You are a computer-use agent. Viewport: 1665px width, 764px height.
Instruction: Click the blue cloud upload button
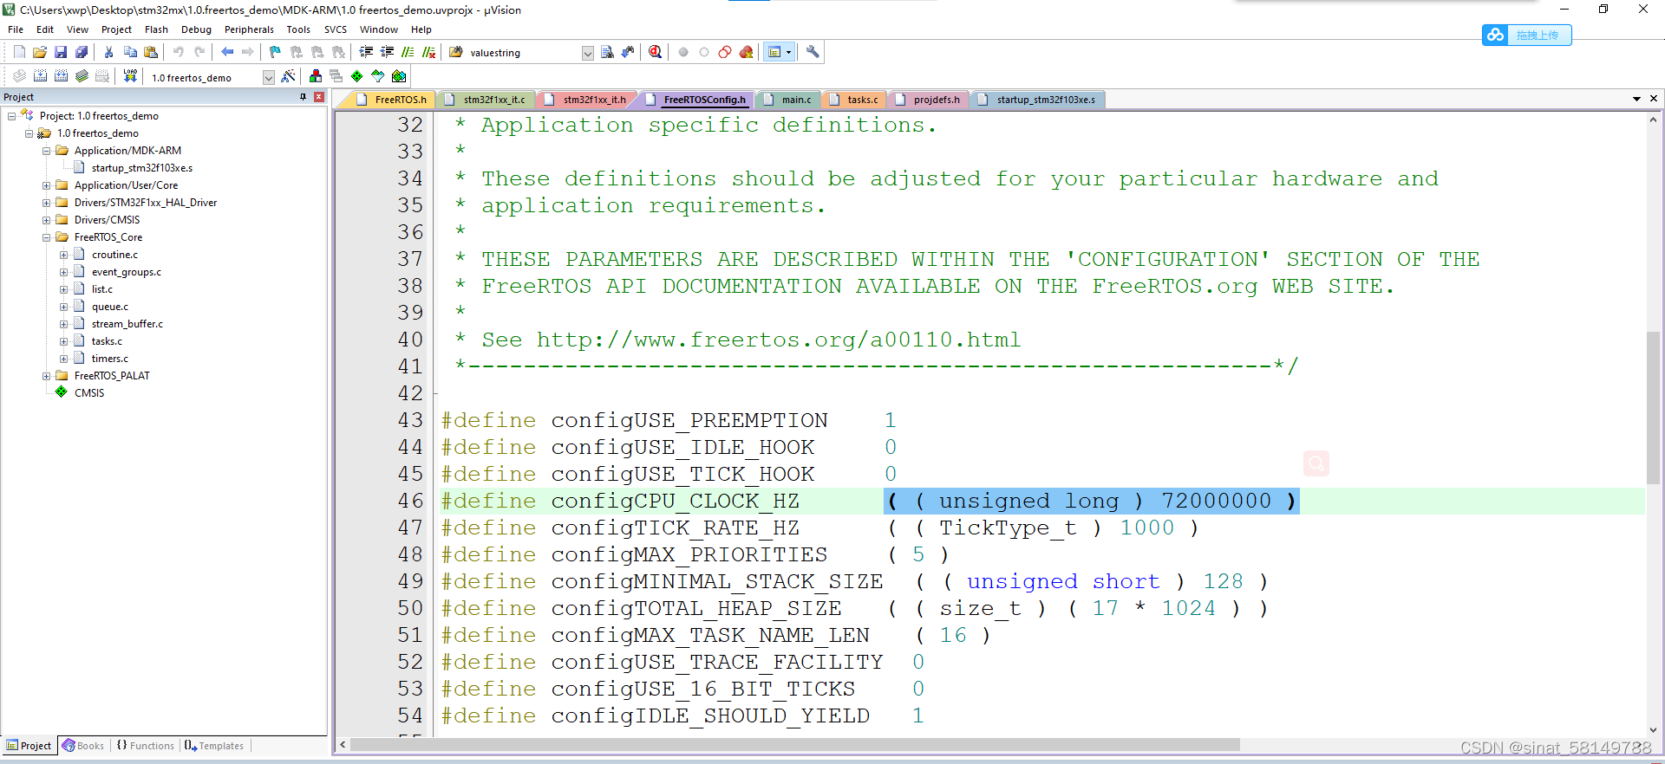[x=1526, y=35]
